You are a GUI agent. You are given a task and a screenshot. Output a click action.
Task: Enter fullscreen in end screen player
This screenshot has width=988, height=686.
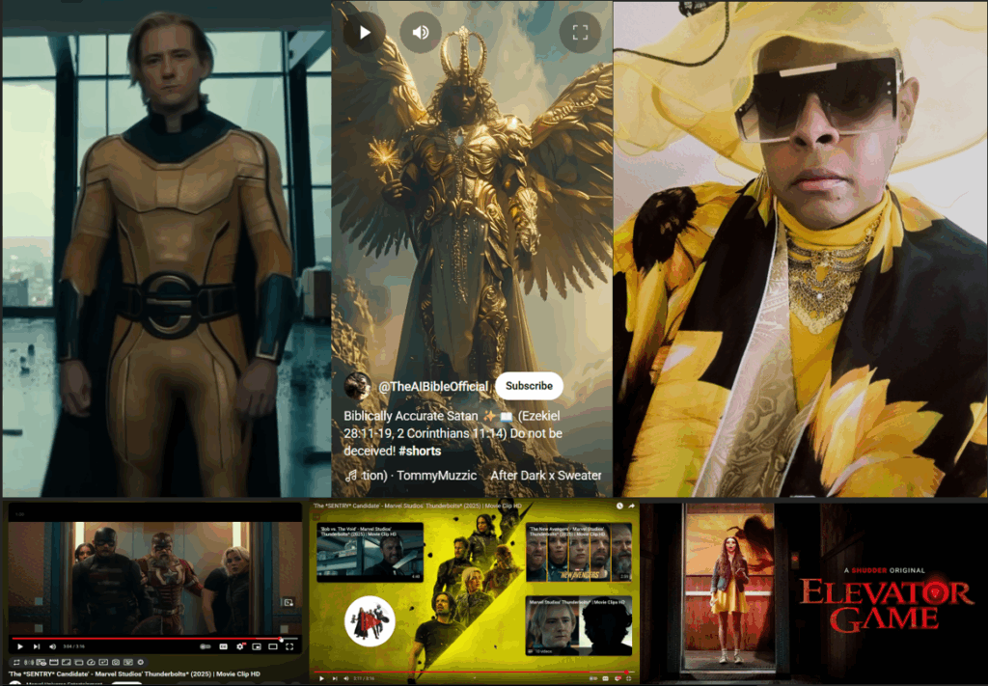[x=628, y=678]
